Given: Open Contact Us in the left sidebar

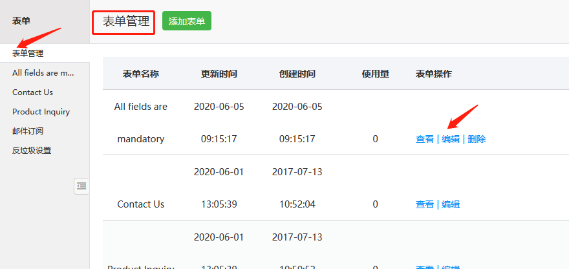Looking at the screenshot, I should pyautogui.click(x=32, y=92).
